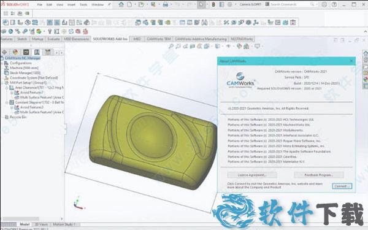The image size is (368, 230).
Task: Click the Home icon in title toolbar
Action: click(x=121, y=4)
